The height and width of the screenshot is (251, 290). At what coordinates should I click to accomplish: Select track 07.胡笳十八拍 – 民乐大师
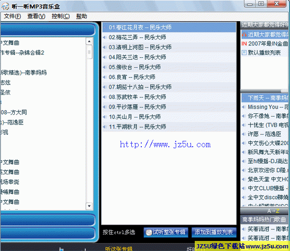click(x=169, y=87)
